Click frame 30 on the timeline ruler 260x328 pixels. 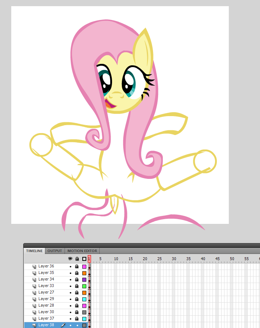coord(174,259)
